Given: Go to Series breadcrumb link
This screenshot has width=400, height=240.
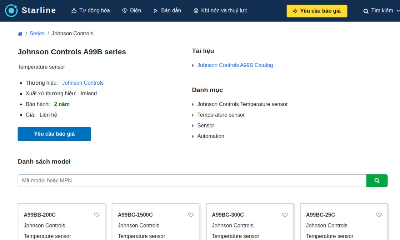Looking at the screenshot, I should coord(37,33).
